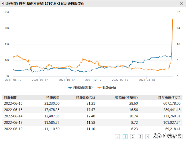Image resolution: width=186 pixels, height=142 pixels.
Task: Toggle 持股数量(万股) series in legend
Action: [81, 88]
